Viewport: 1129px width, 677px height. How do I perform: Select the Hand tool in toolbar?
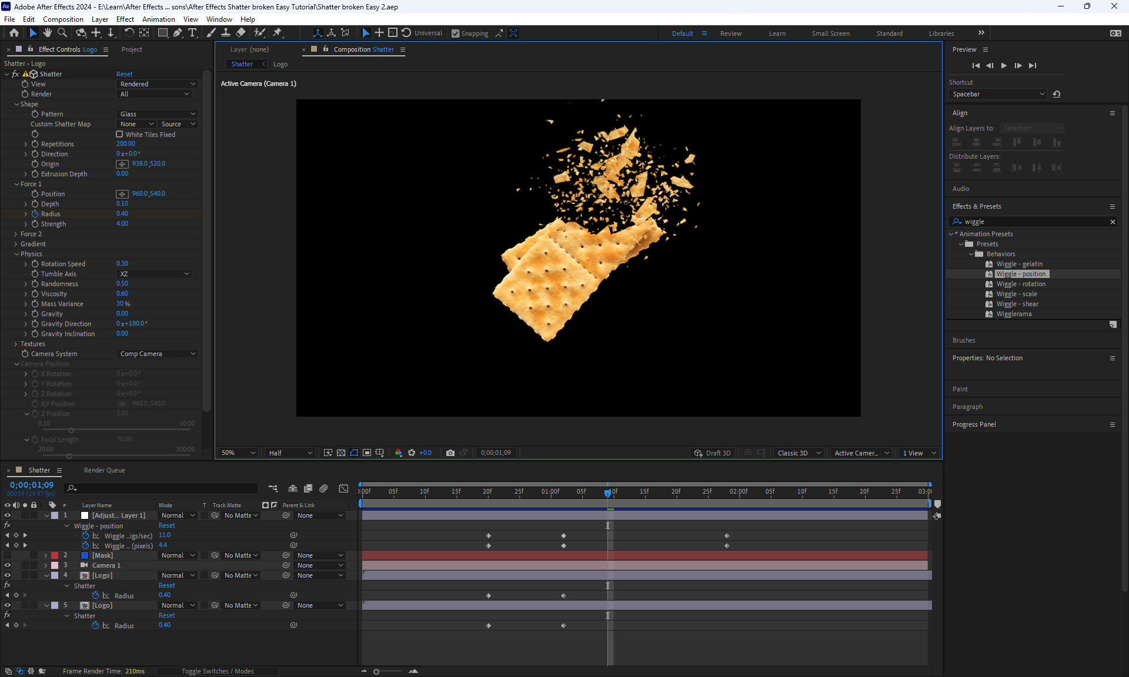(48, 33)
